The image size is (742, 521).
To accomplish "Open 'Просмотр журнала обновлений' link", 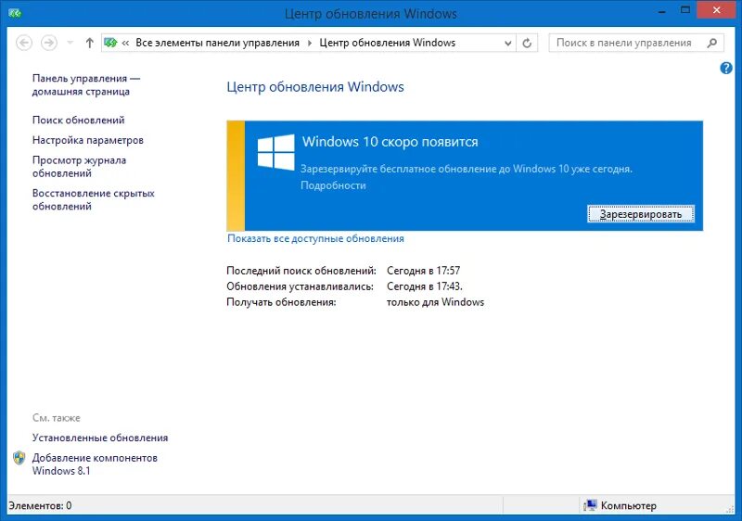I will (80, 167).
